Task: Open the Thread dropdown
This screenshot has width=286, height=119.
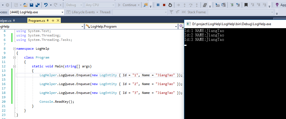Action: (x=140, y=12)
